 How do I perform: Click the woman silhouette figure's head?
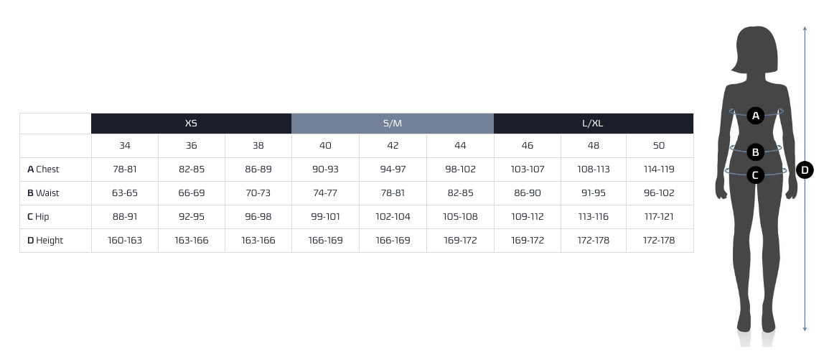pos(756,49)
